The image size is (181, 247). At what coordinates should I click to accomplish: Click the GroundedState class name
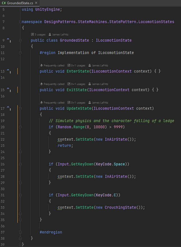pos(74,40)
